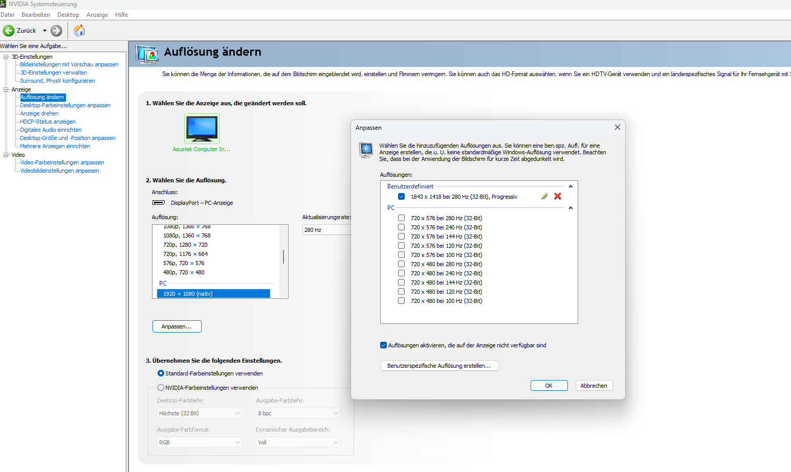
Task: Uncheck 1843 x 1418 bei 280 Hz resolution
Action: click(401, 197)
